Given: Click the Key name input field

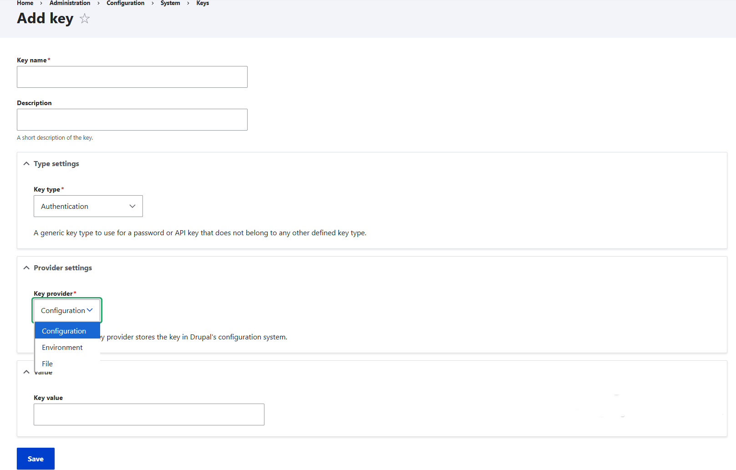Looking at the screenshot, I should tap(132, 76).
